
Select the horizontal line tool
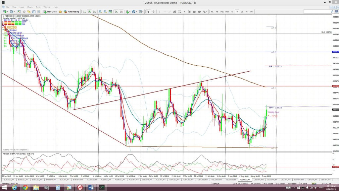[165, 12]
